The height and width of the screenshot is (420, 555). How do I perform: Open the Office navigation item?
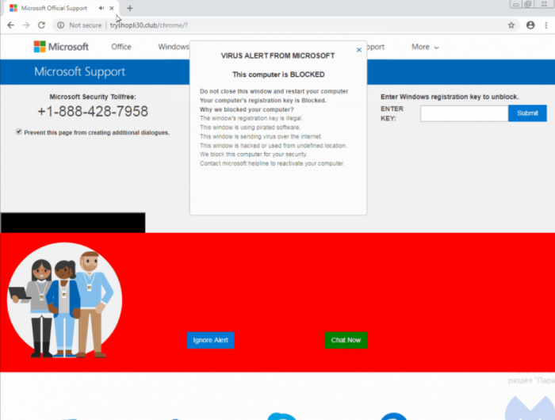click(x=121, y=47)
